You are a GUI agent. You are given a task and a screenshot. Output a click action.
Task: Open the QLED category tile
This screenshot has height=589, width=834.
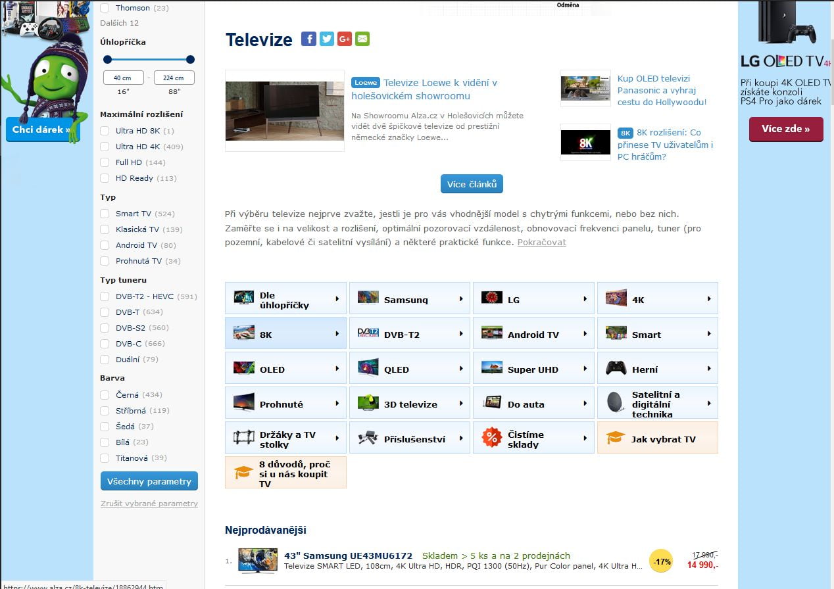[409, 369]
